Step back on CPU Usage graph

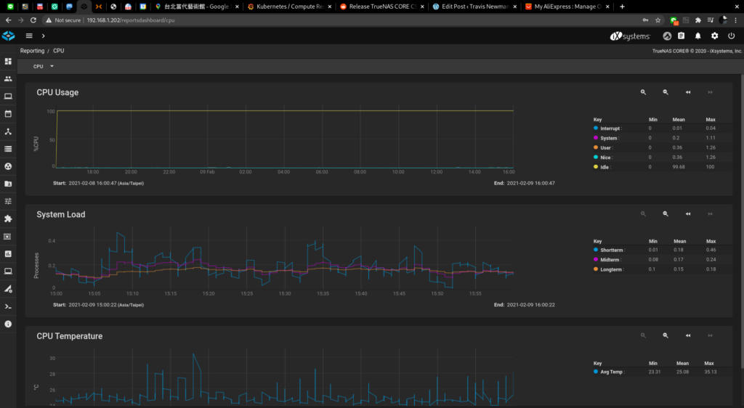688,92
